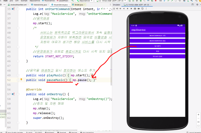Click Git push green arrow icon
201x133 pixels.
(172, 1)
